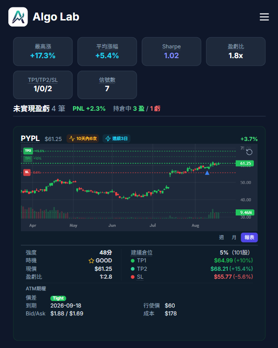Click the red SL label on chart

click(27, 172)
